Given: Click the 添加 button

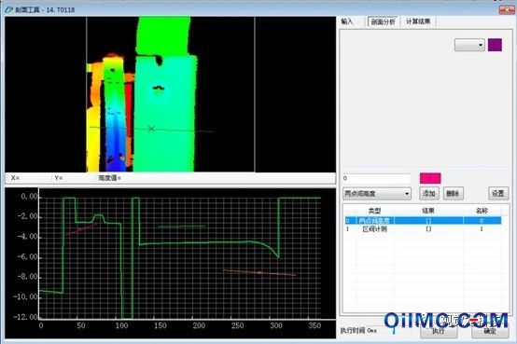Looking at the screenshot, I should point(429,193).
